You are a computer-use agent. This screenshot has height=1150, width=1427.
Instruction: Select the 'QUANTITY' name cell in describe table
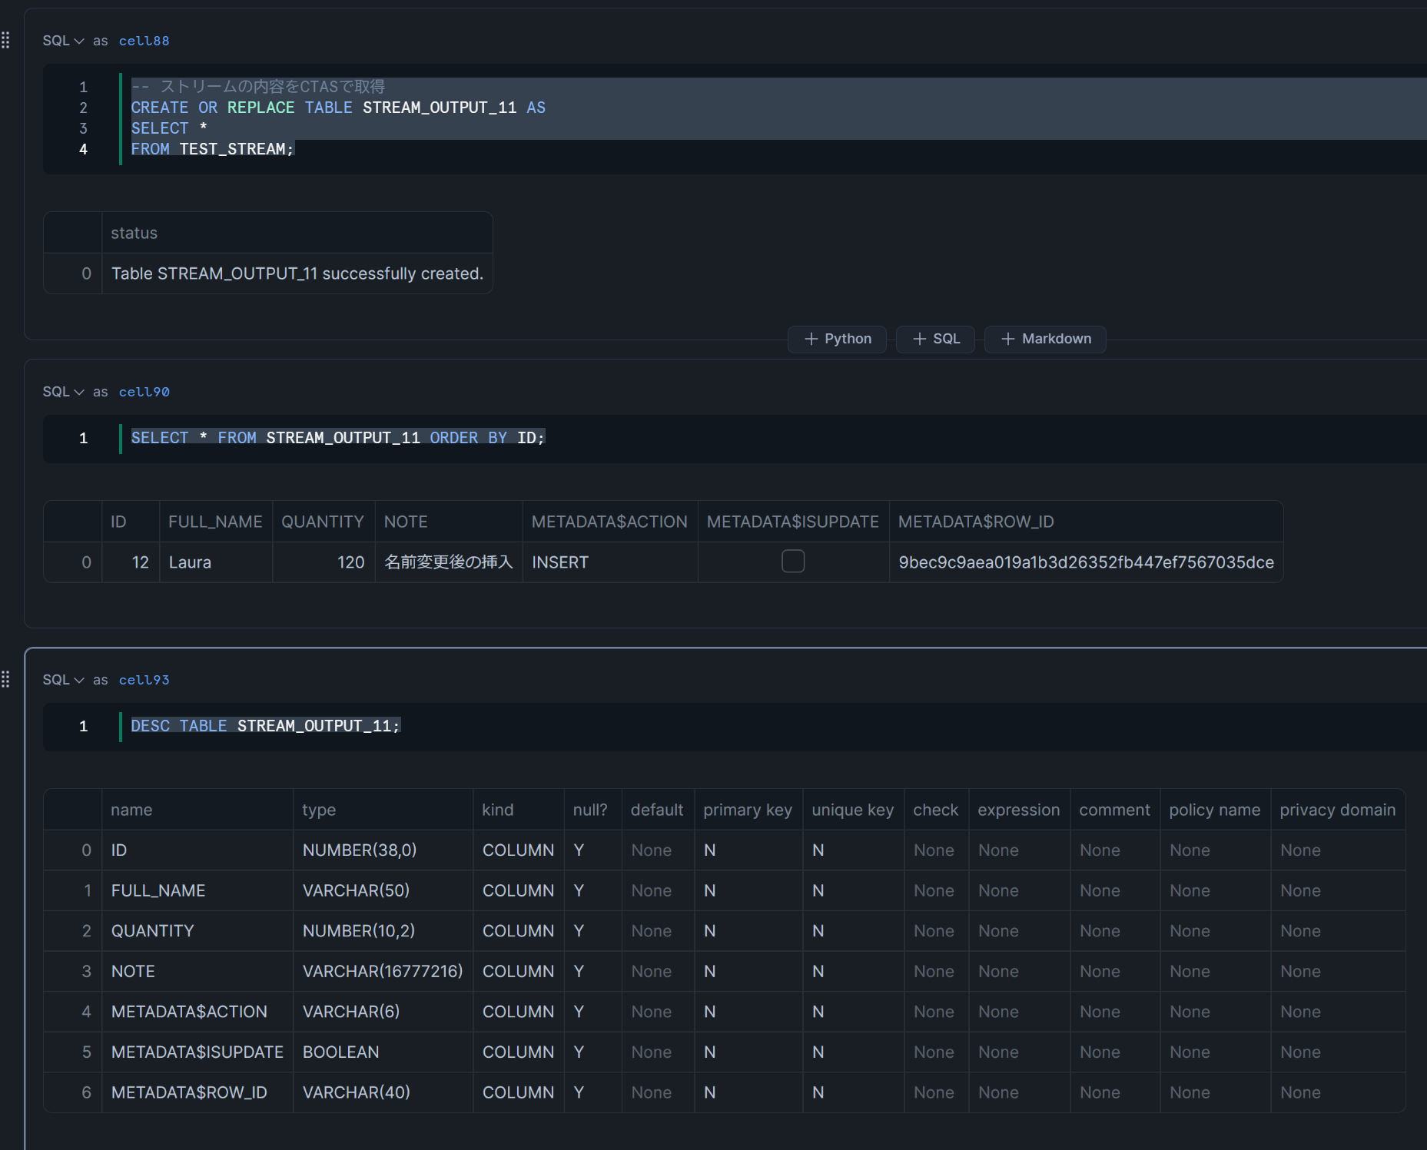tap(197, 931)
